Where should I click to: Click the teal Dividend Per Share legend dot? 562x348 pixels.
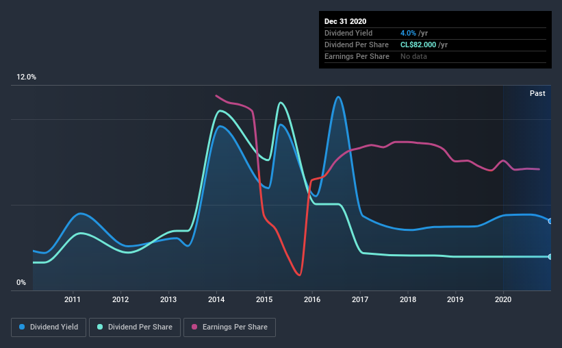(x=100, y=327)
